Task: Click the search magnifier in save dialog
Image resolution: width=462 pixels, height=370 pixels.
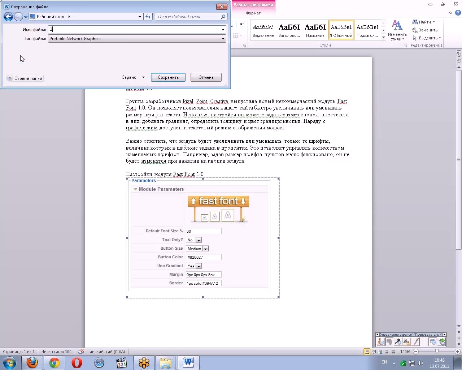Action: 223,17
